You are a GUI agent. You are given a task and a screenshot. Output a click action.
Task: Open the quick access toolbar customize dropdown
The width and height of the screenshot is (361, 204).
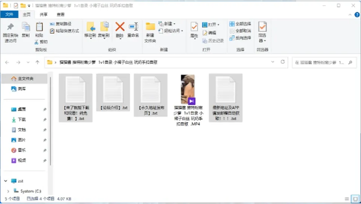[29, 6]
